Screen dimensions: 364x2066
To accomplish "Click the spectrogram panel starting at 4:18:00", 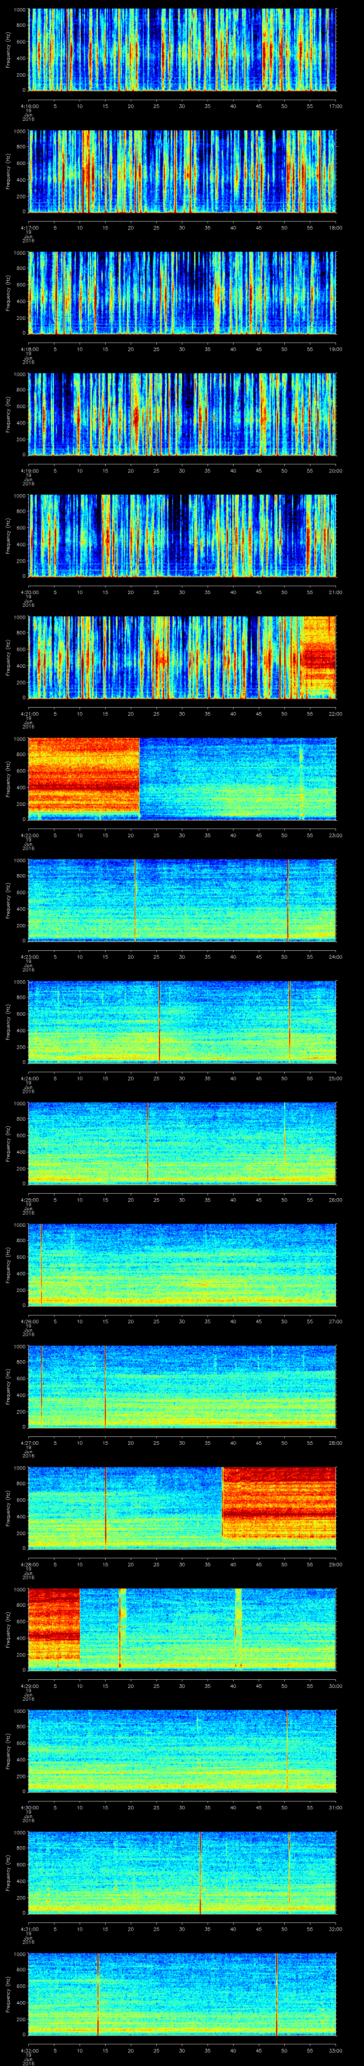I will coord(182,293).
